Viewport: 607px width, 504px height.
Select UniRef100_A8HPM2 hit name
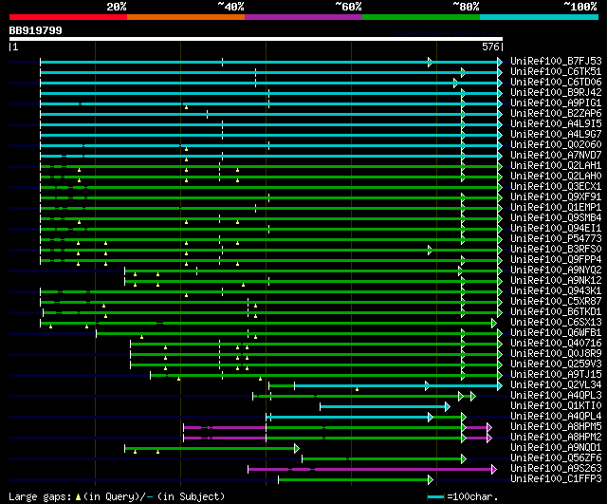[x=556, y=438]
